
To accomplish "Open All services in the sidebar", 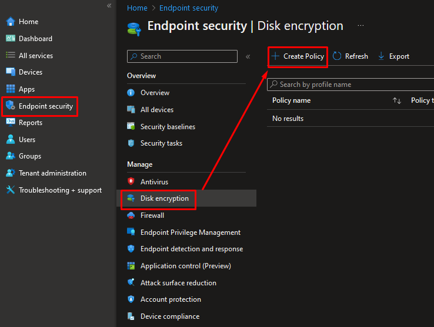I will click(x=36, y=56).
